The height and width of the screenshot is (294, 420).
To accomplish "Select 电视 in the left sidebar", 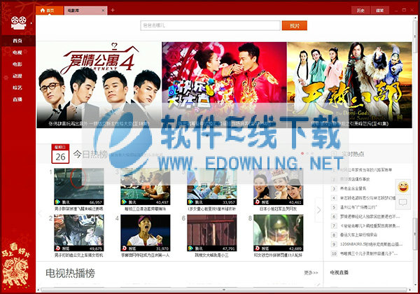I will (17, 52).
